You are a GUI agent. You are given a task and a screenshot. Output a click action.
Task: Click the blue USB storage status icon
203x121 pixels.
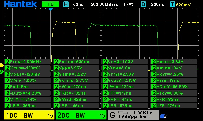[163, 116]
